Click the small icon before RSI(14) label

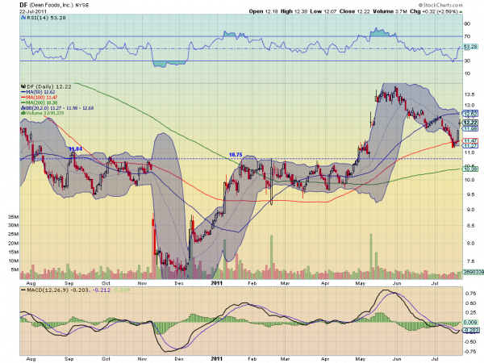tap(23, 18)
